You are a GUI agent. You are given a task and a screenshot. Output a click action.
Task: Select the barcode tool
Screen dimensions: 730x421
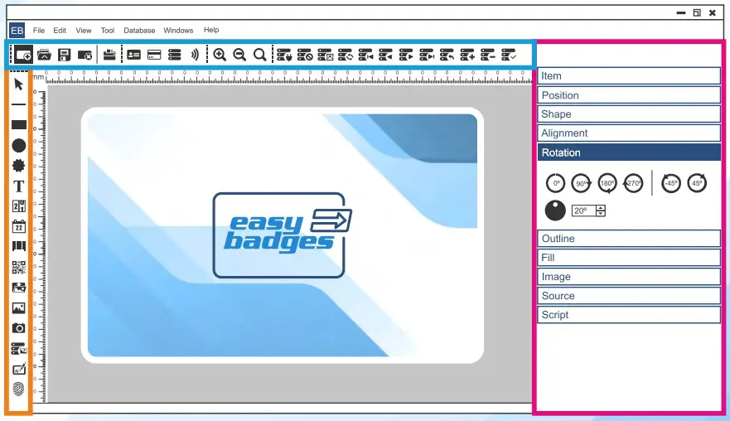[x=18, y=246]
